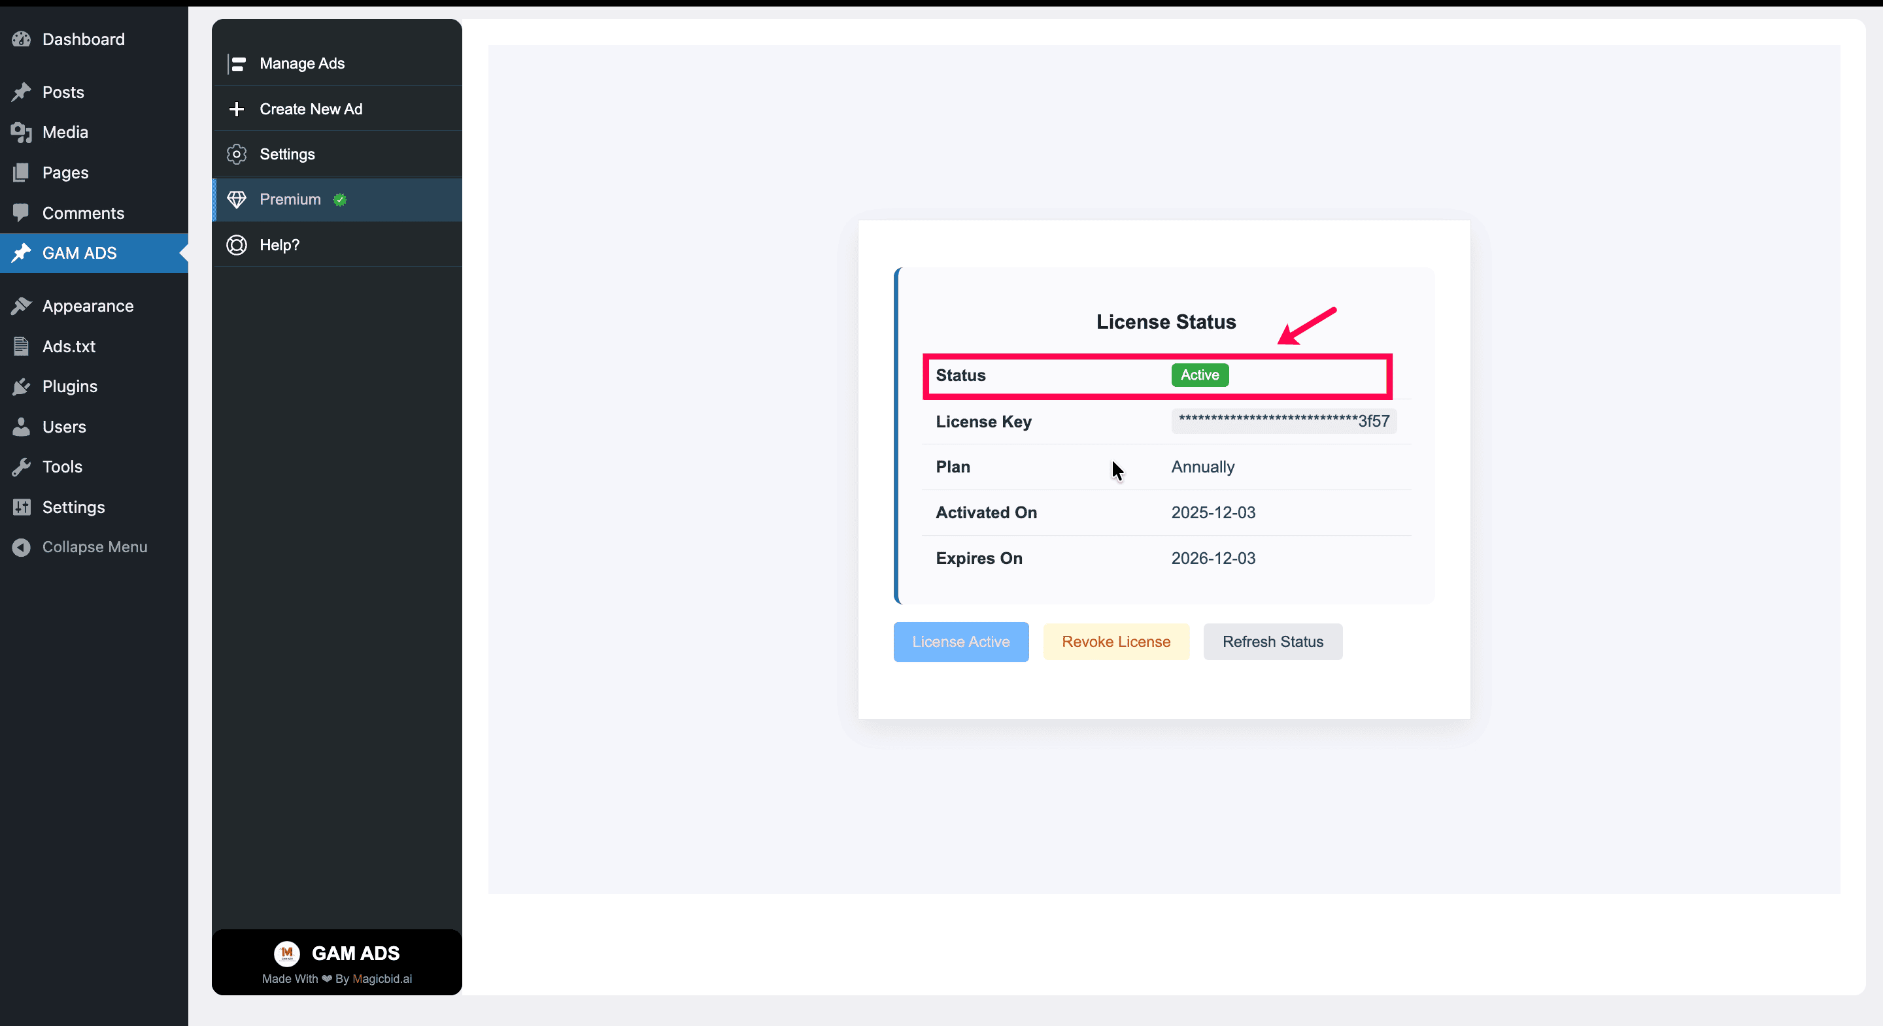
Task: Click the Magicbid logo in footer
Action: click(x=286, y=953)
